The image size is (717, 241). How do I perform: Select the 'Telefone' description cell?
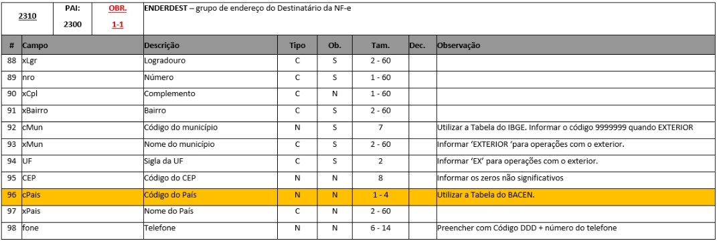coord(210,228)
